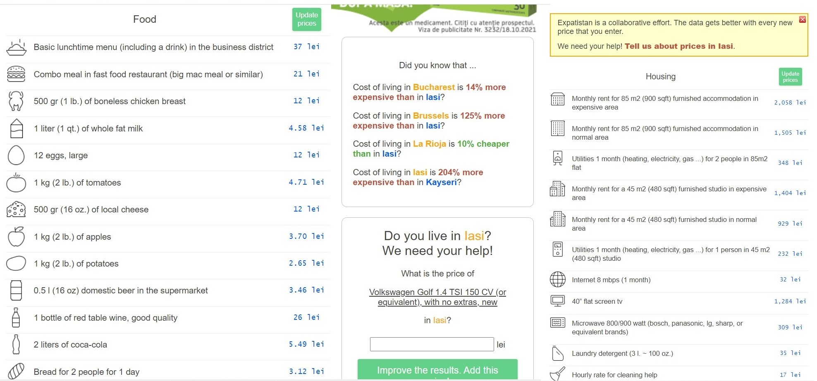Click the 37 lei lunchtime menu price
817x381 pixels.
(x=306, y=47)
